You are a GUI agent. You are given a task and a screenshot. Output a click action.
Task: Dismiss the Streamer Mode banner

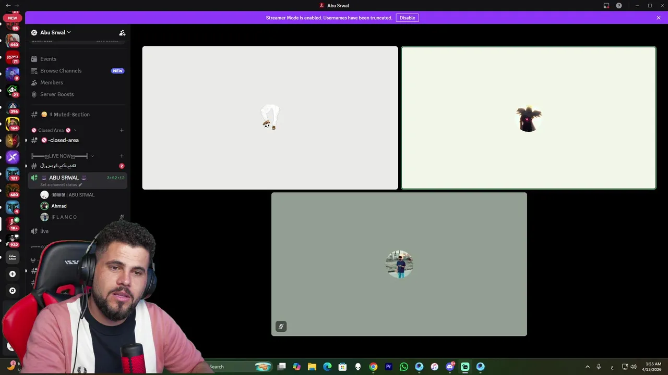[659, 18]
